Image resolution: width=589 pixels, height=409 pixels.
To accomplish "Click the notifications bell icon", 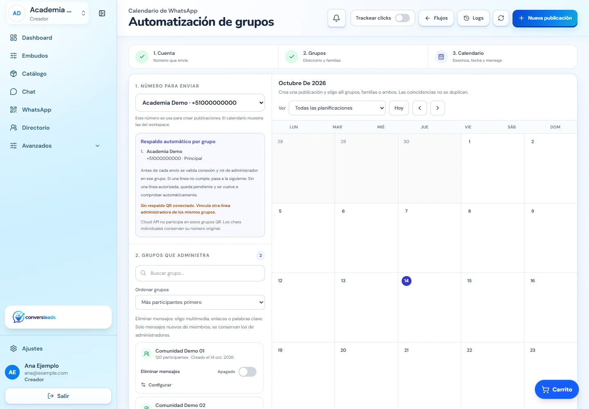I will pyautogui.click(x=336, y=18).
